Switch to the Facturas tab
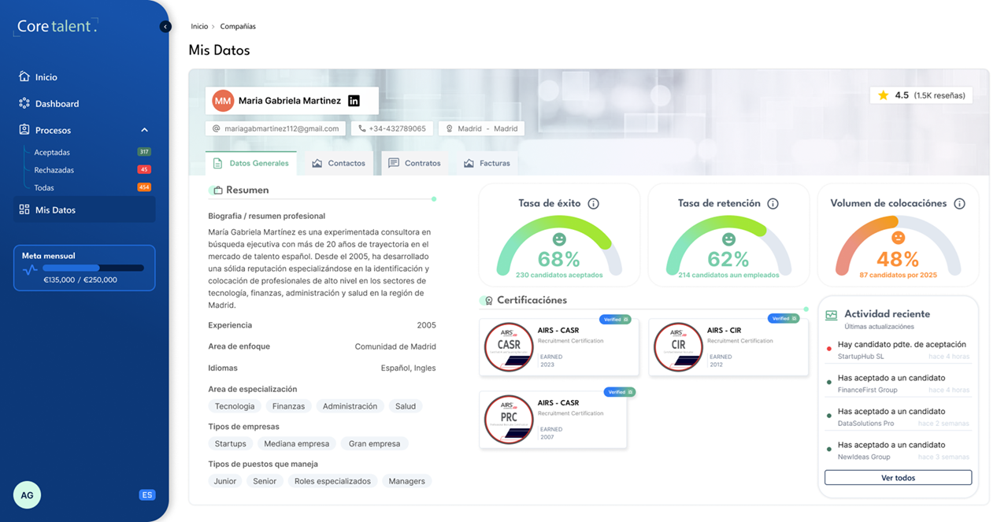 click(x=487, y=163)
